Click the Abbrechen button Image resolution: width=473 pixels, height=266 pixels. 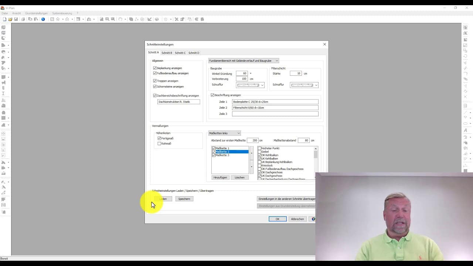coord(297,219)
